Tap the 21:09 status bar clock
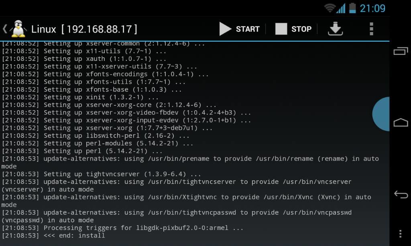The width and height of the screenshot is (411, 246). [372, 8]
